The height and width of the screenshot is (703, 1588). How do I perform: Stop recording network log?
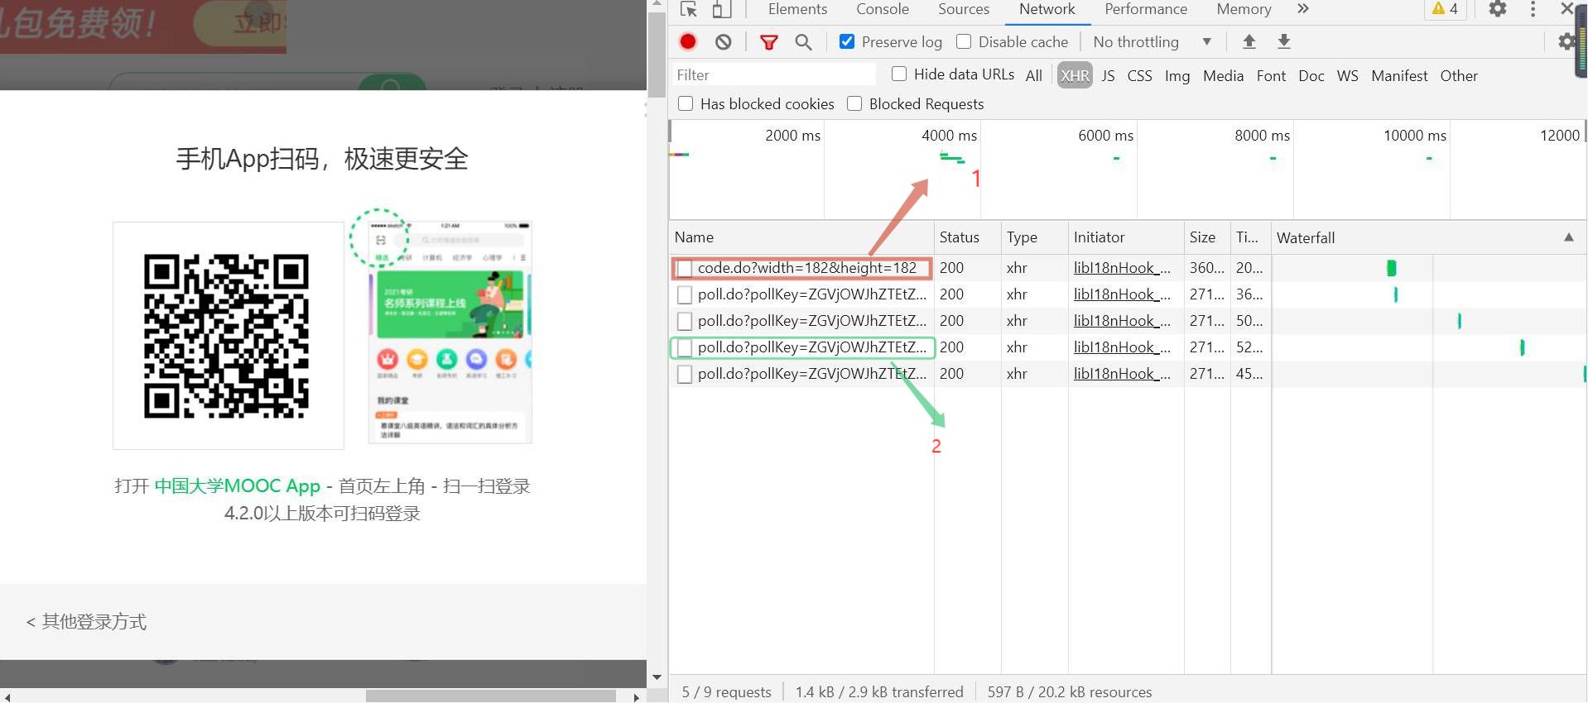688,41
